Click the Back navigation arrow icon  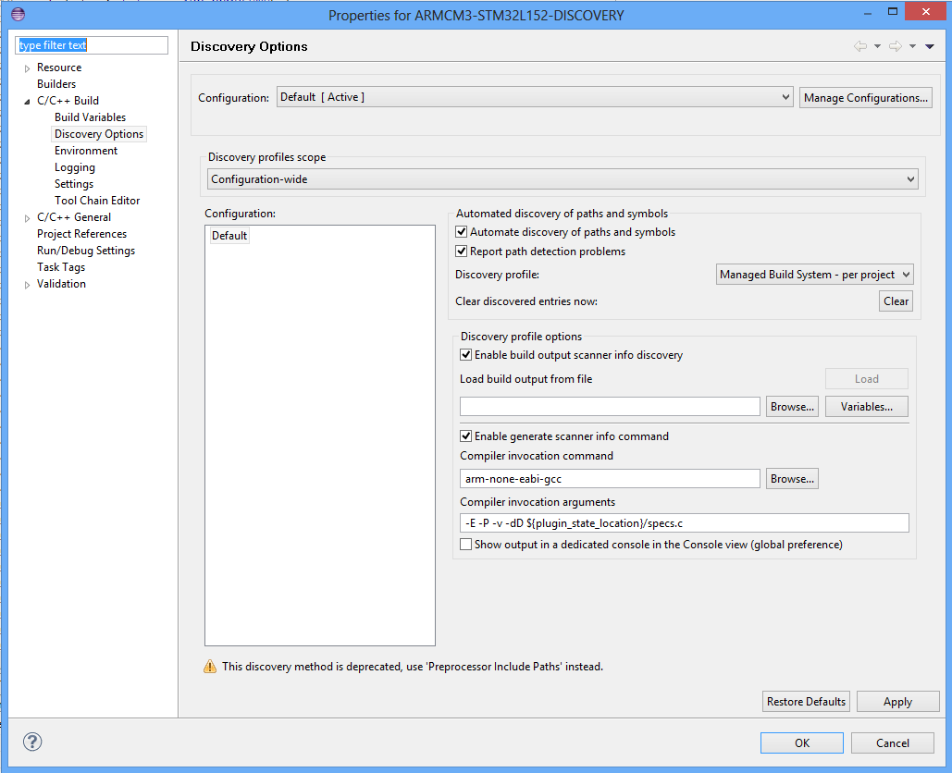coord(859,46)
